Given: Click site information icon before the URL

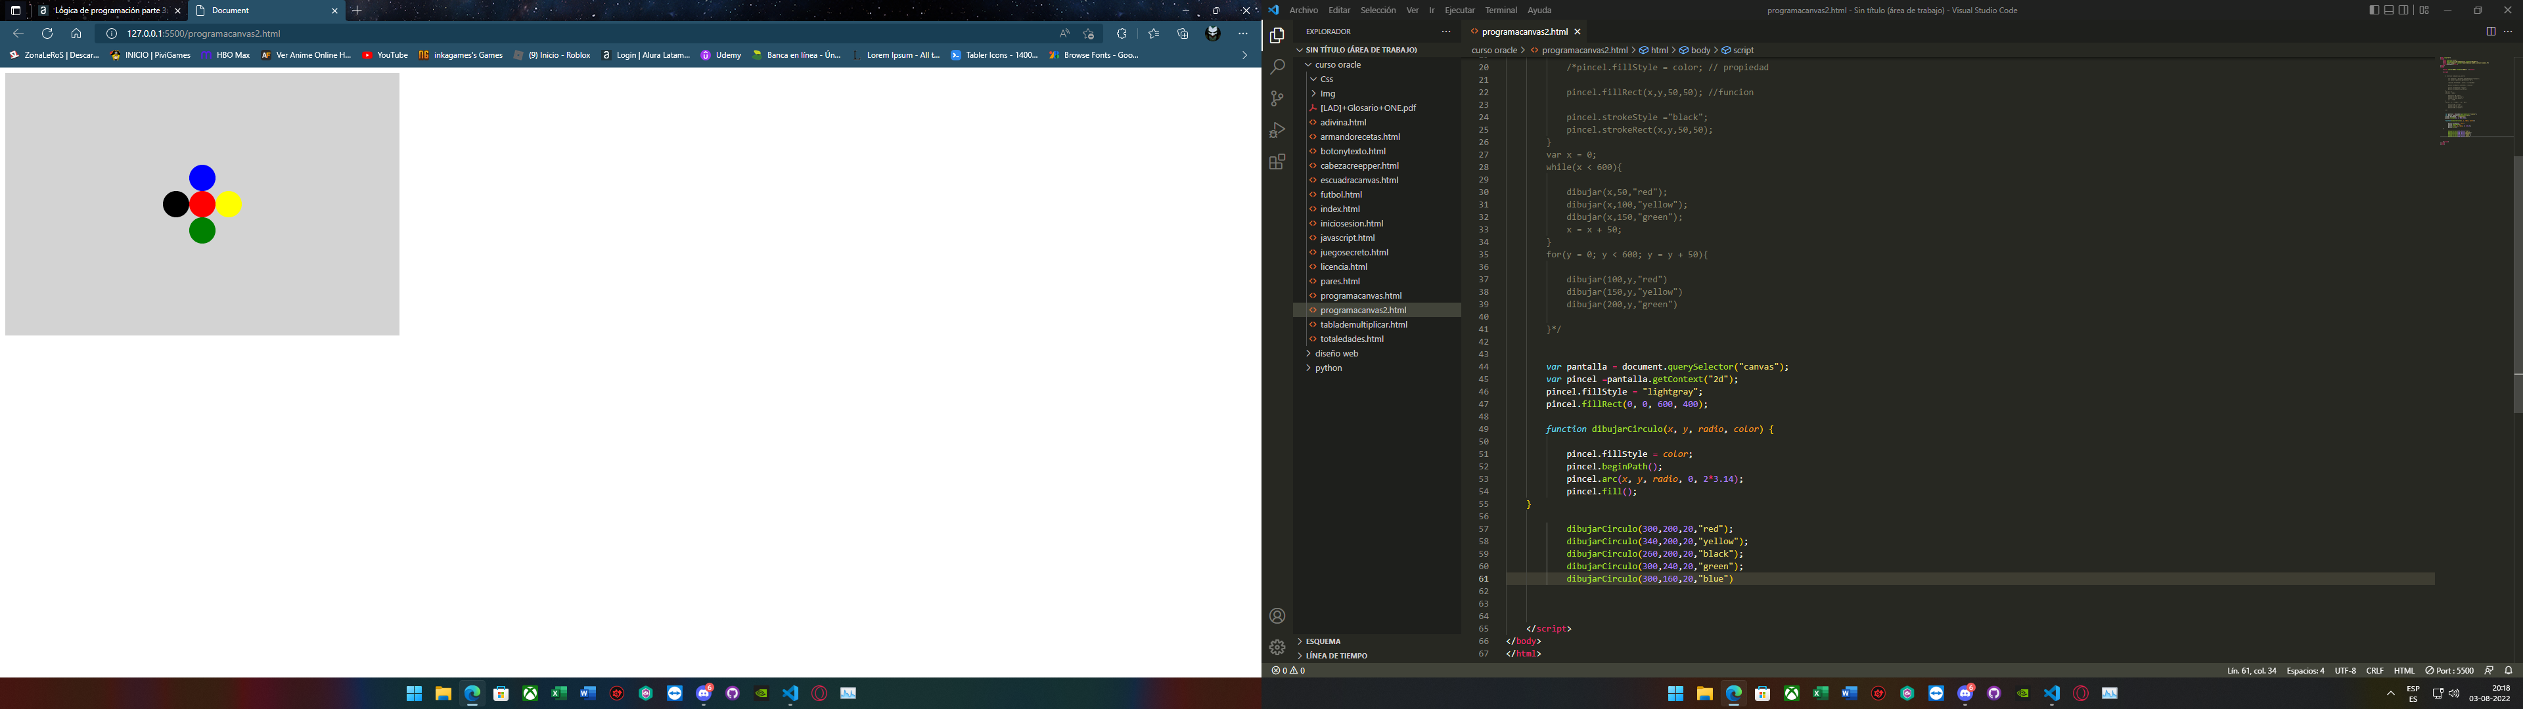Looking at the screenshot, I should click(112, 33).
